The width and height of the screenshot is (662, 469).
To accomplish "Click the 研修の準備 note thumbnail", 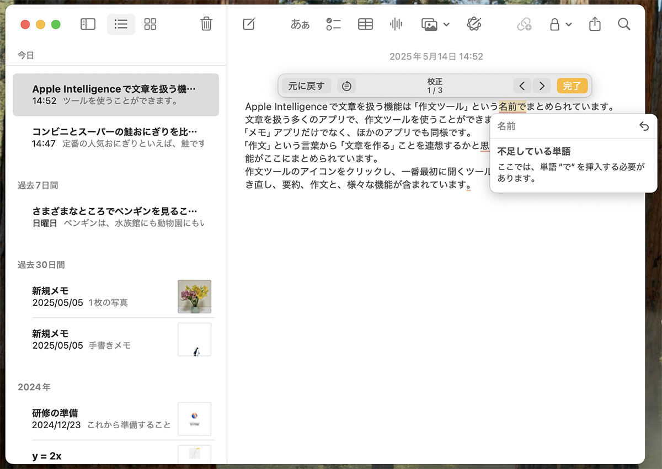I will 194,419.
